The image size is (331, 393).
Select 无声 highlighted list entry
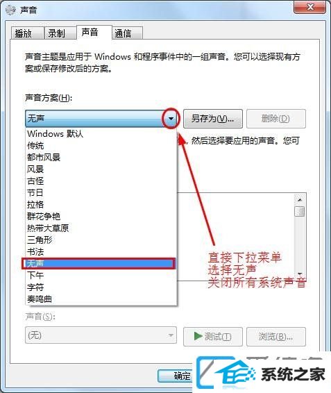pos(99,263)
